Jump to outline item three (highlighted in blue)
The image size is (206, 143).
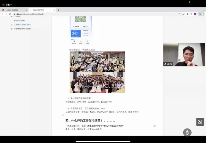[21, 24]
